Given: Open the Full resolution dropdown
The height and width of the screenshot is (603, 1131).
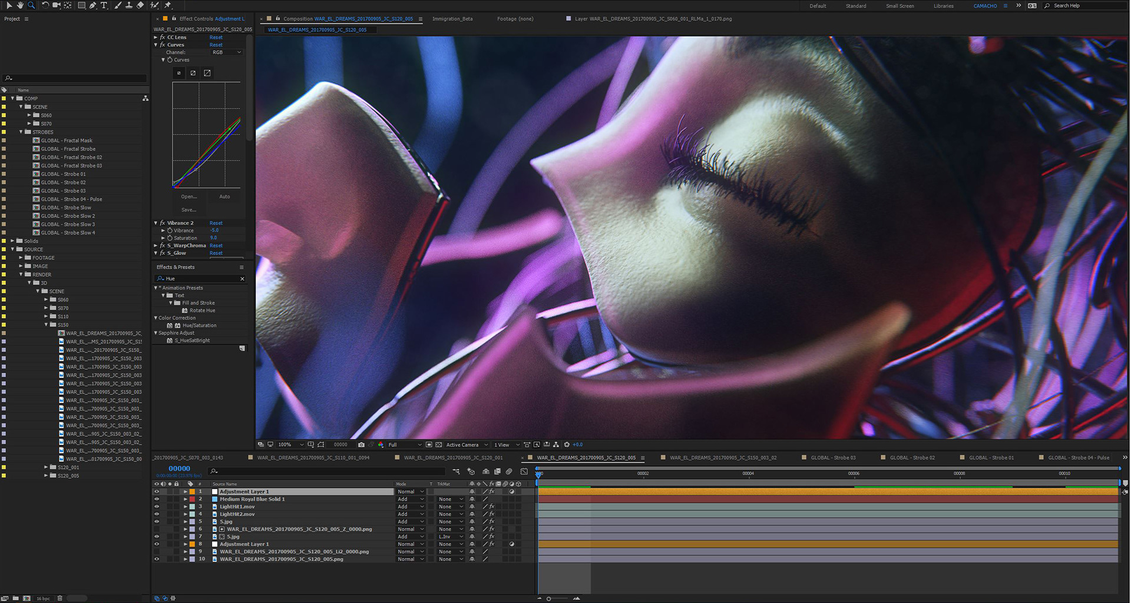Looking at the screenshot, I should point(405,445).
